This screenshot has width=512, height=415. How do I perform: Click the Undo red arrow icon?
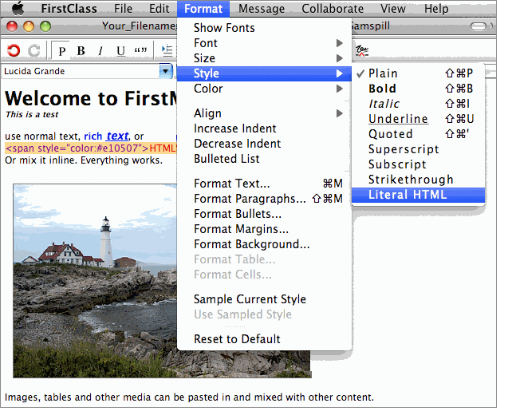tap(14, 50)
